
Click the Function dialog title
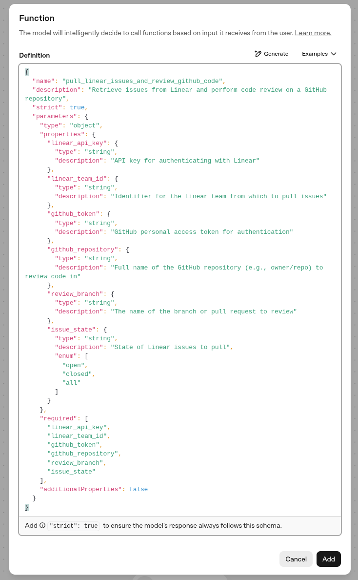(37, 18)
